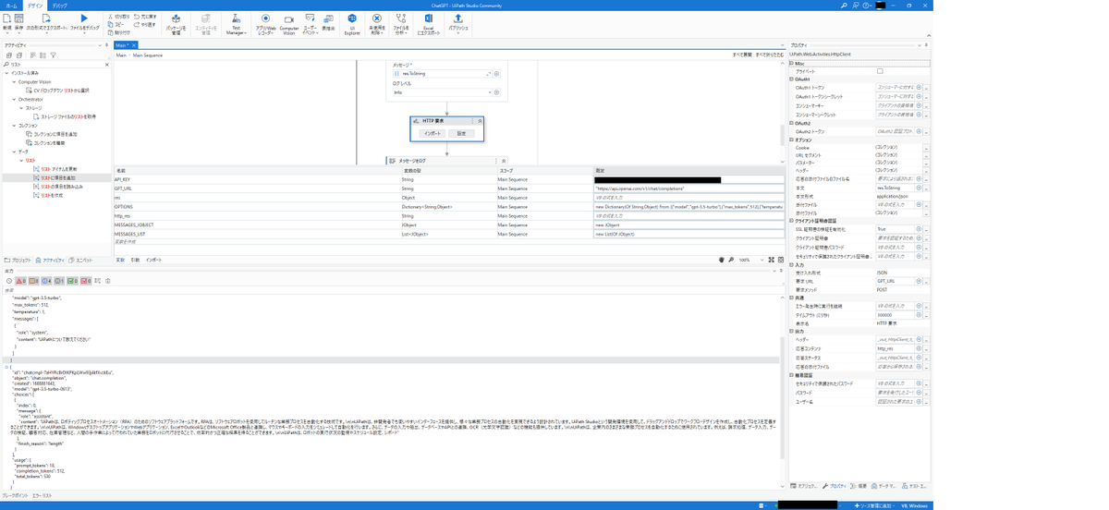Collapse the コレクション tree node
The height and width of the screenshot is (510, 1109).
[x=13, y=125]
